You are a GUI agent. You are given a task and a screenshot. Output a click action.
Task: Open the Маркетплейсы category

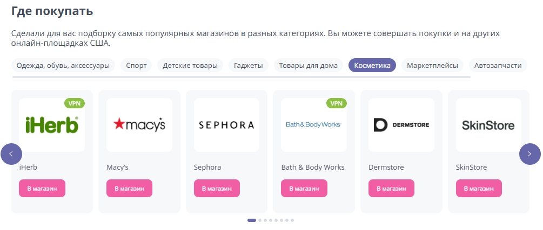coord(432,66)
